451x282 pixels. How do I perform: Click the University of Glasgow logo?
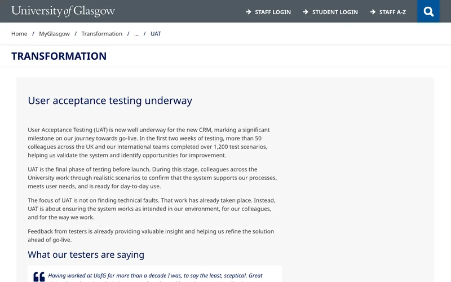63,11
